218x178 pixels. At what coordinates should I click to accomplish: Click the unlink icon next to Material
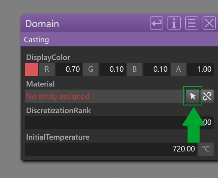pos(207,96)
